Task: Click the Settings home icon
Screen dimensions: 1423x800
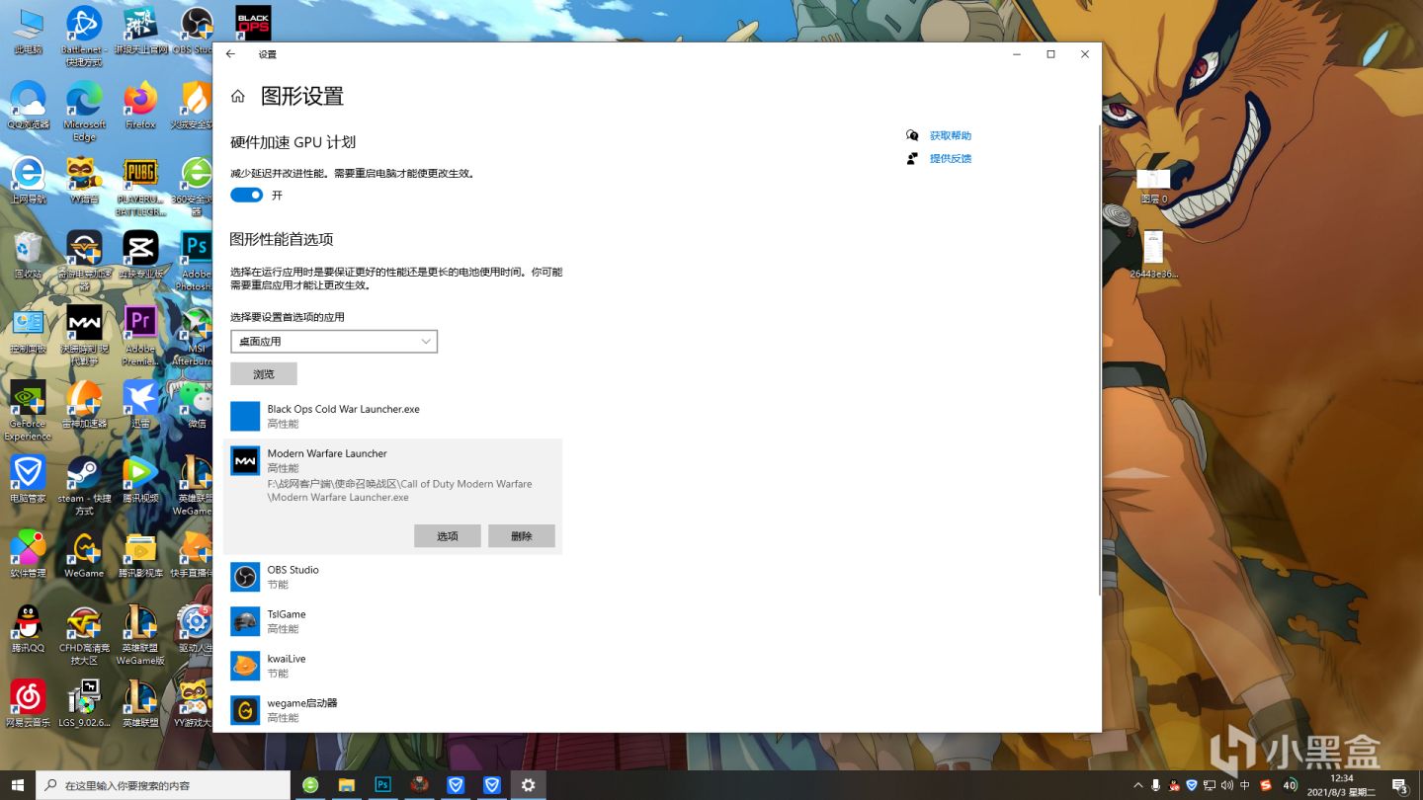Action: pos(237,96)
